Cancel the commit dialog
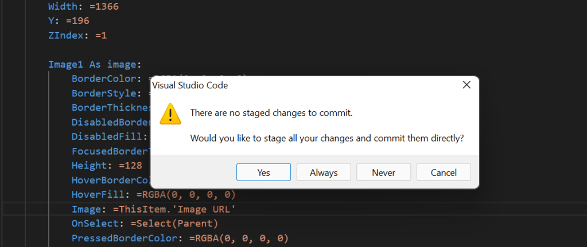This screenshot has height=247, width=587. click(443, 172)
